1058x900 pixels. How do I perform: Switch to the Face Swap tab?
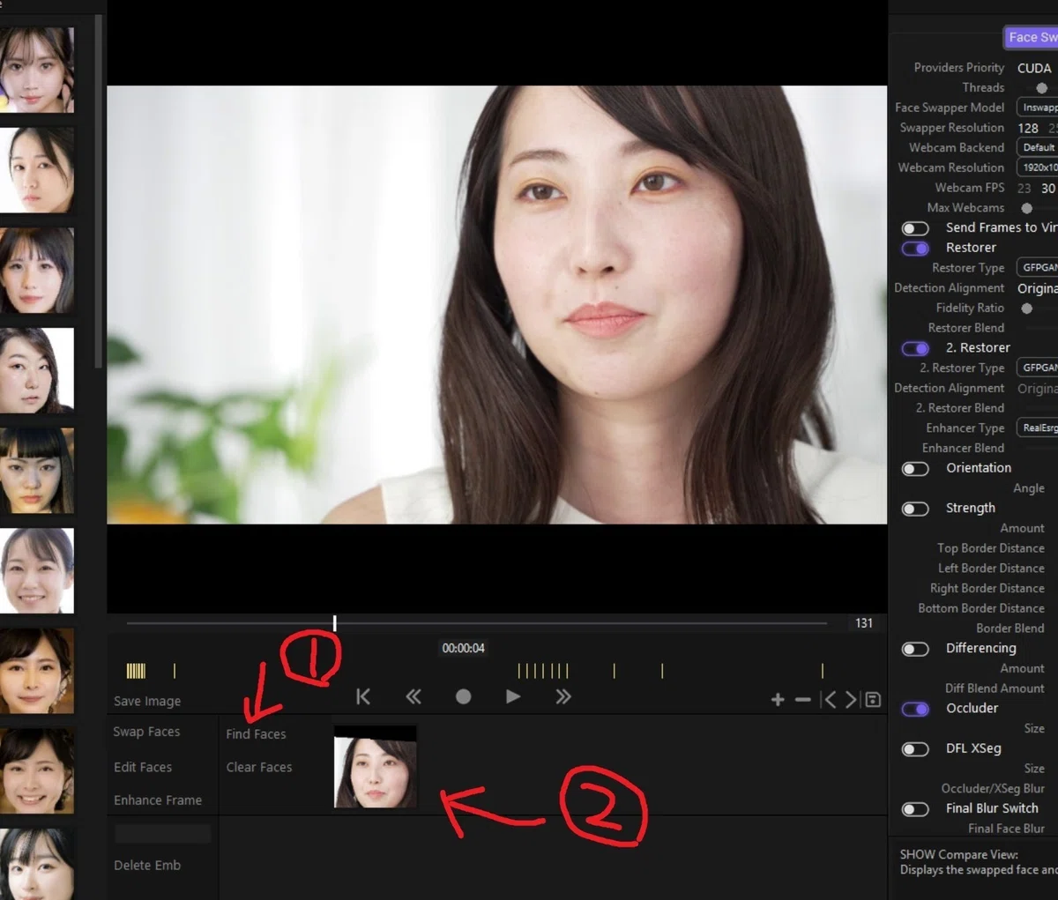click(1031, 37)
